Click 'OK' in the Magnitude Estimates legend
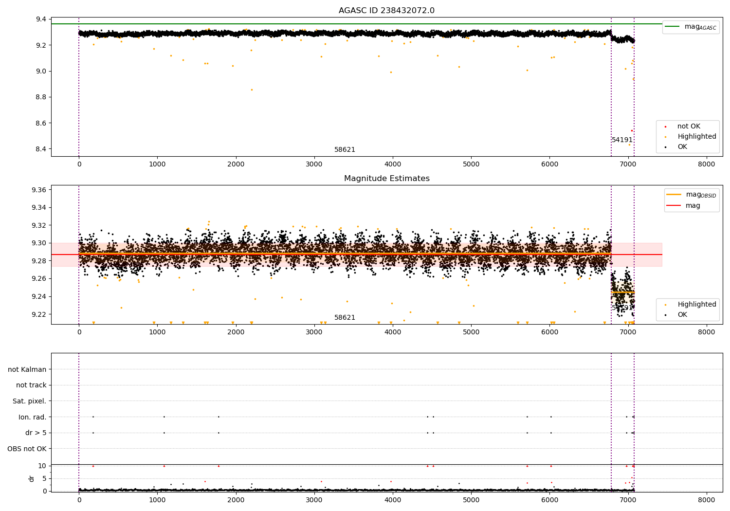Viewport: 730px width, 511px height. (x=682, y=315)
